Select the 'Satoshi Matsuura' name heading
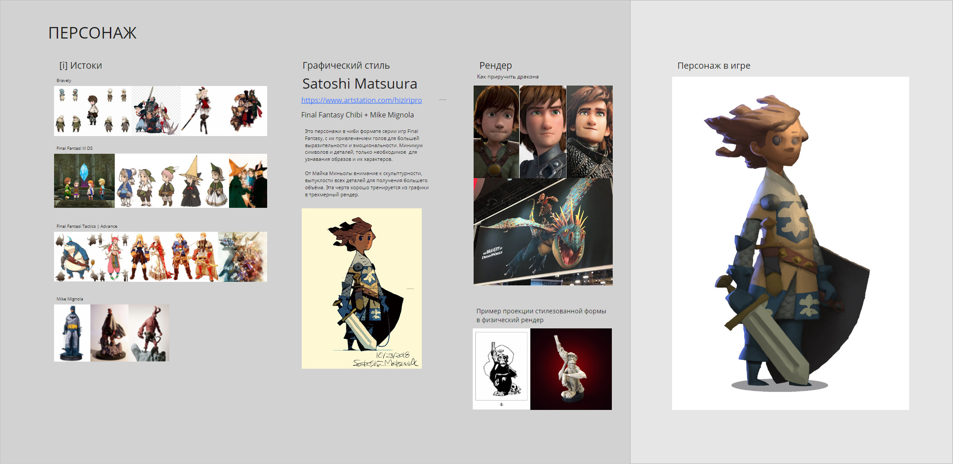Image resolution: width=953 pixels, height=464 pixels. 360,84
